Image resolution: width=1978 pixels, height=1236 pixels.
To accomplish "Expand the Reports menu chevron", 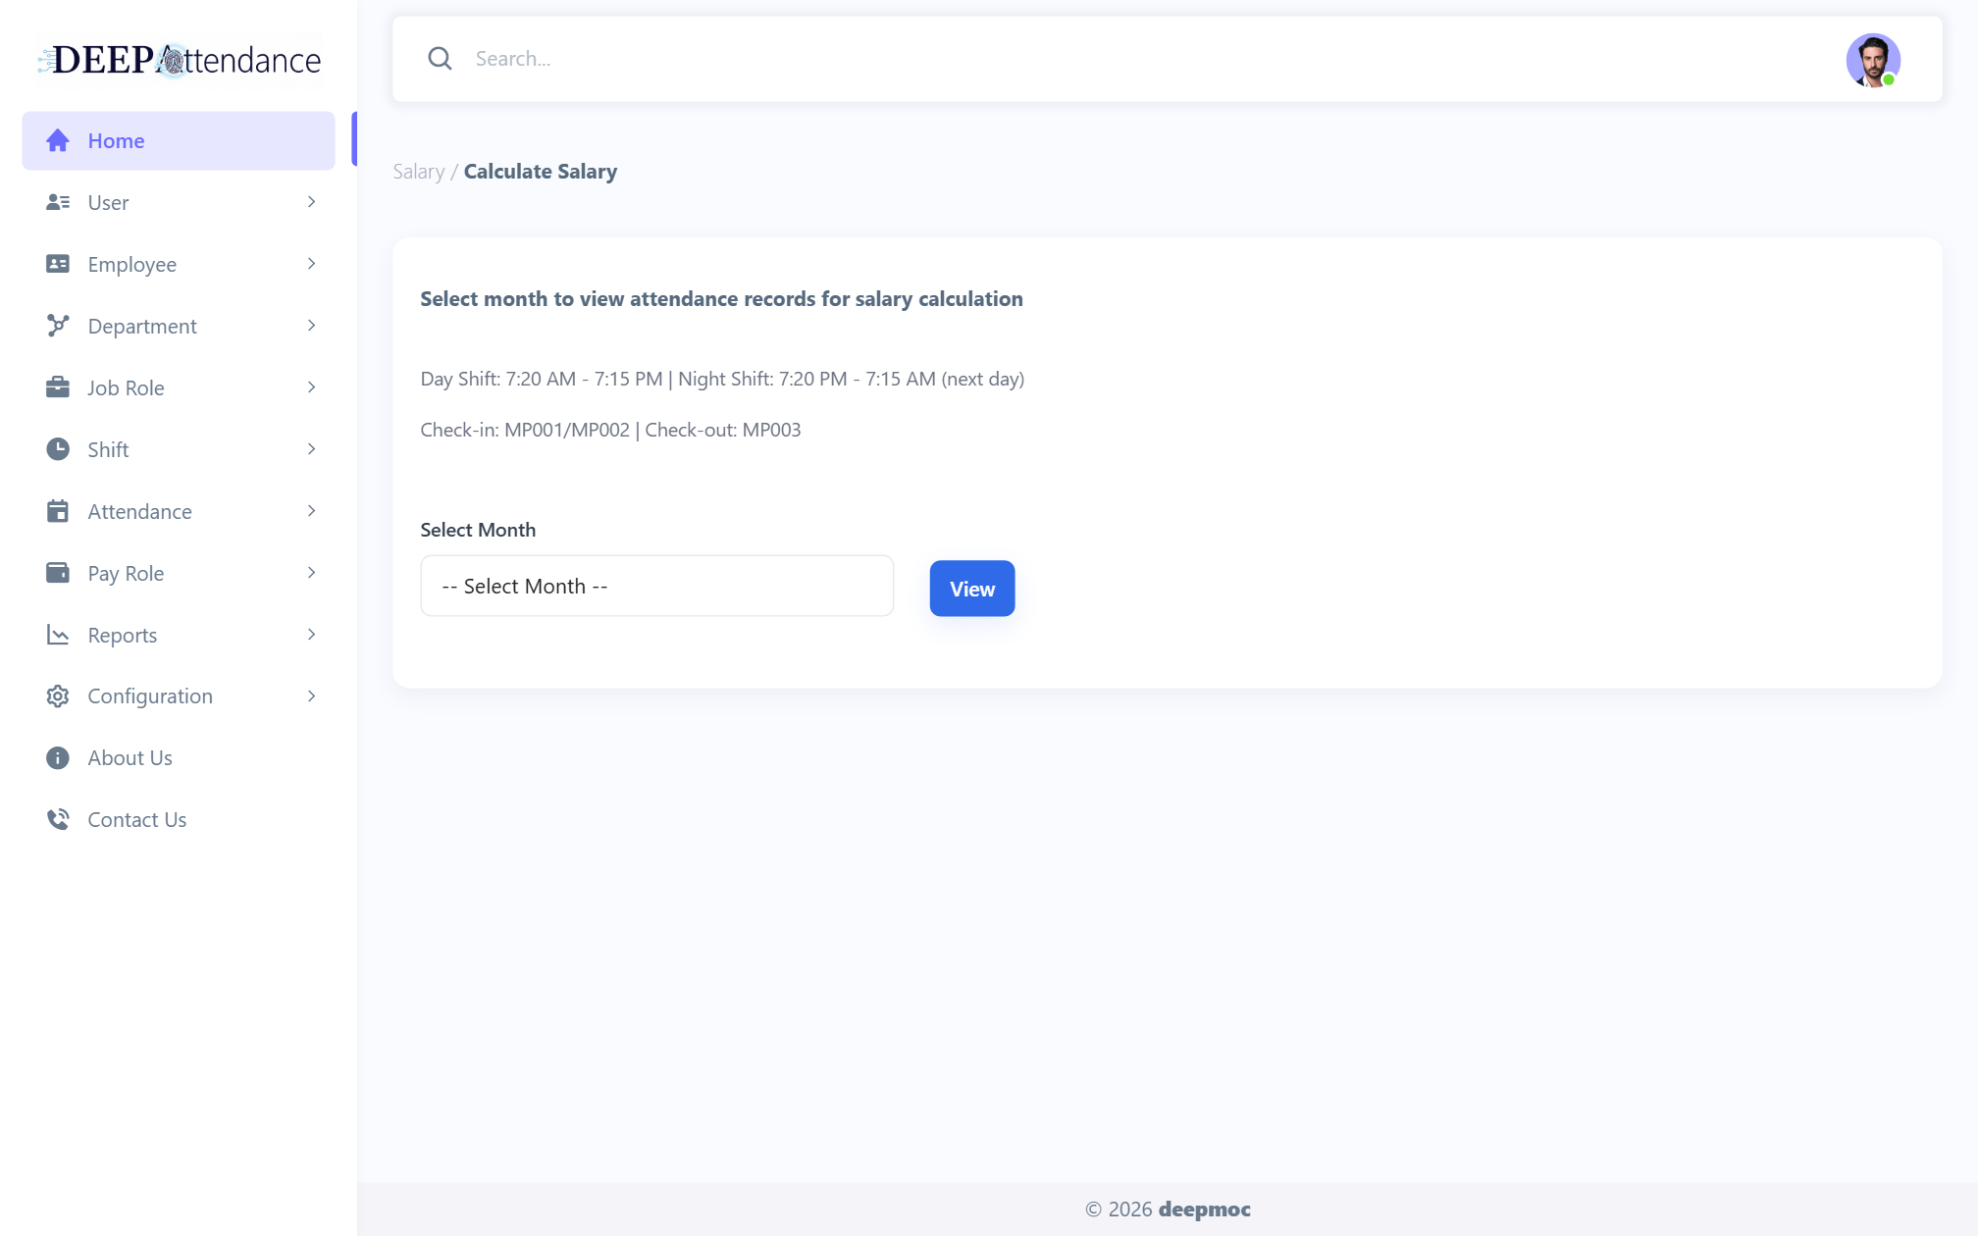I will point(311,635).
